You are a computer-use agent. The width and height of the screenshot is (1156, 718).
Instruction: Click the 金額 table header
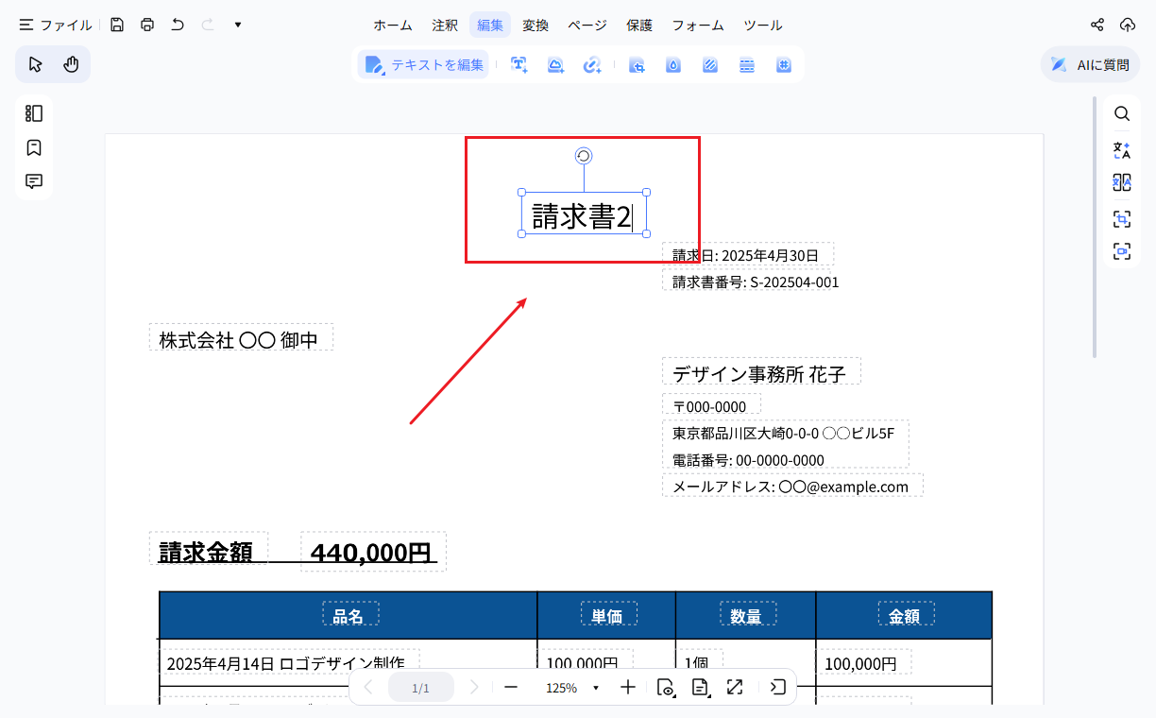coord(906,615)
